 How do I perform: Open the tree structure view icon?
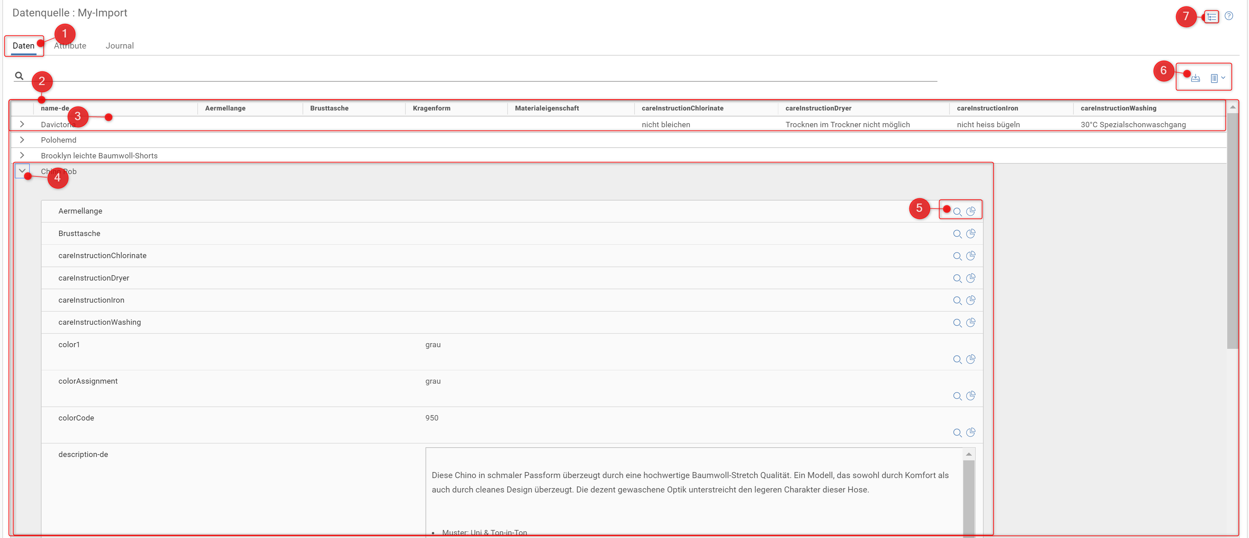tap(1212, 17)
